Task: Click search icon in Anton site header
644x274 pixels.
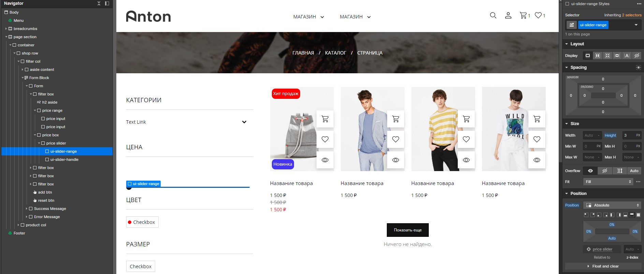Action: (493, 15)
